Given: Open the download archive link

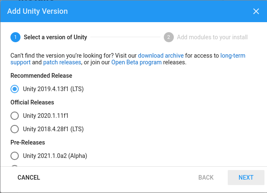Looking at the screenshot, I should pos(161,56).
